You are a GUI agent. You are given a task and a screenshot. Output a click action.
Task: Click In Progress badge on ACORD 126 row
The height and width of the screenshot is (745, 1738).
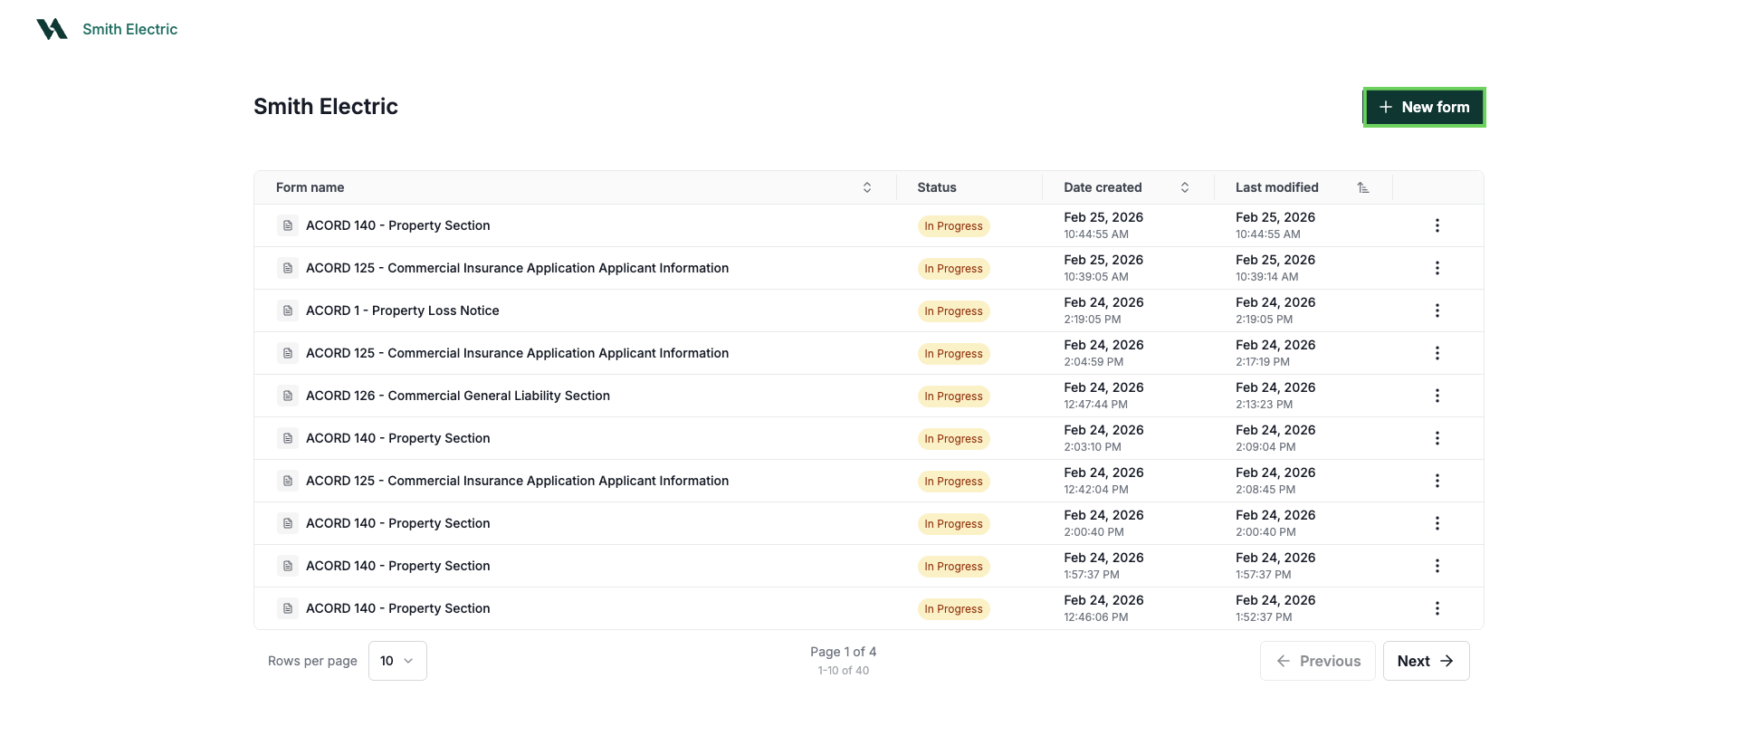(953, 396)
